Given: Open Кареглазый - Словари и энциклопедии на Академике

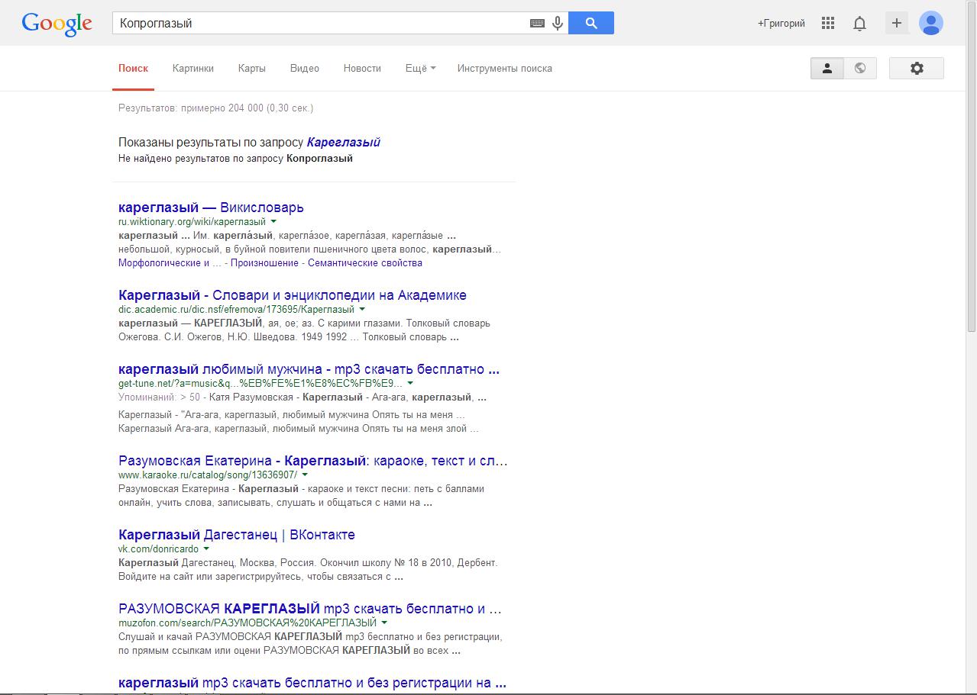Looking at the screenshot, I should (x=293, y=295).
